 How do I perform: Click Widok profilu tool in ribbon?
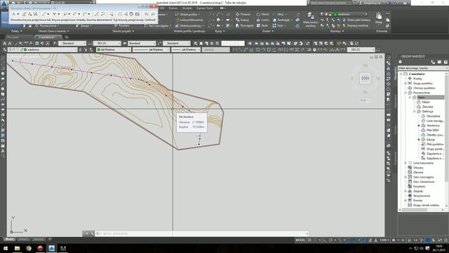tap(187, 14)
